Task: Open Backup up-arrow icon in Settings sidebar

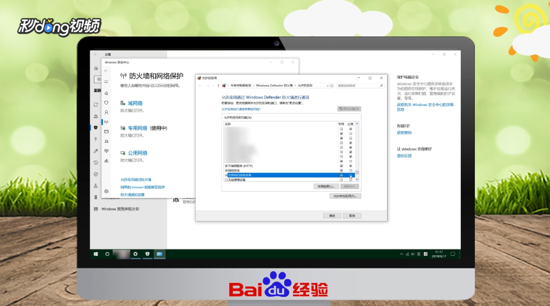Action: coord(96,139)
